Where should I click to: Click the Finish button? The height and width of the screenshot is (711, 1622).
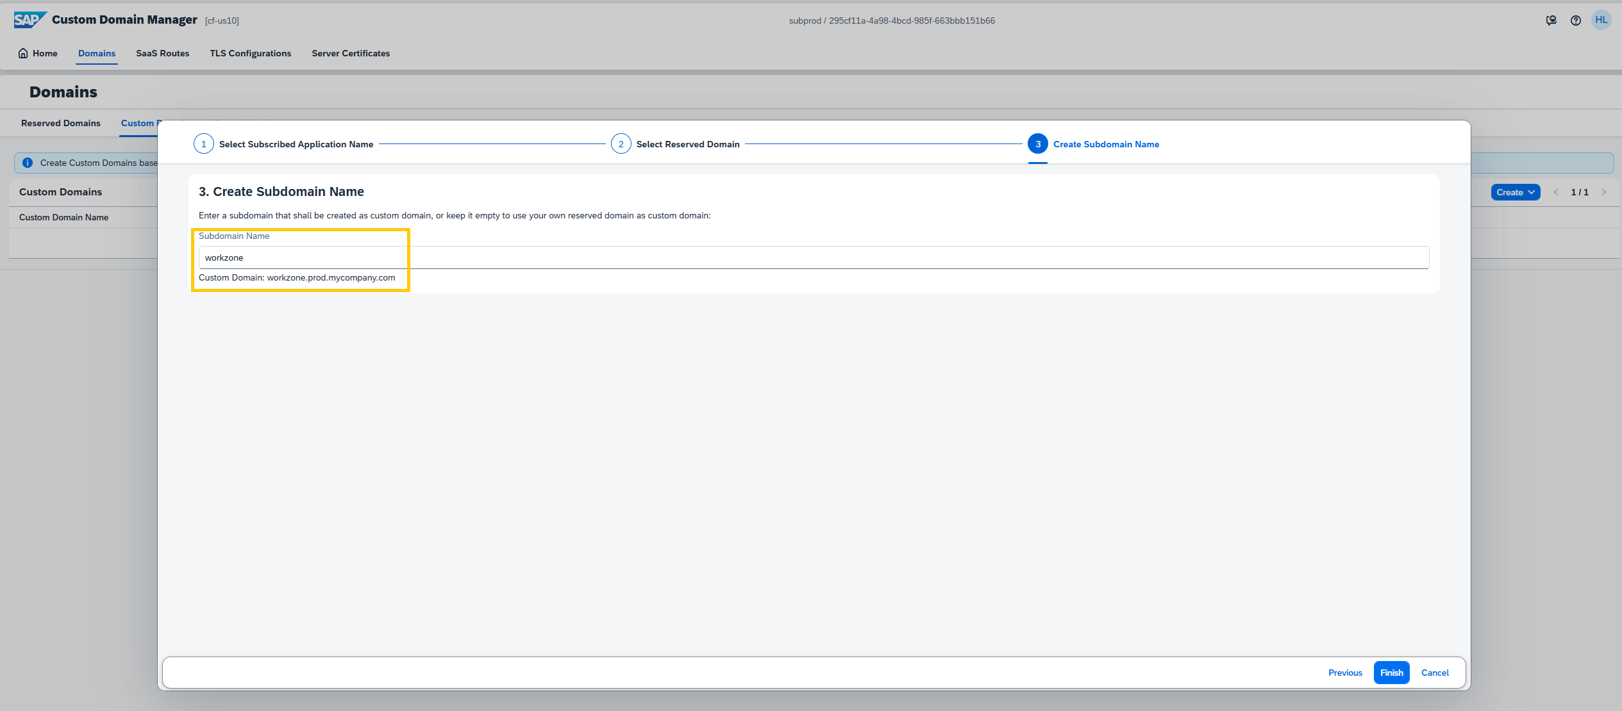point(1391,673)
